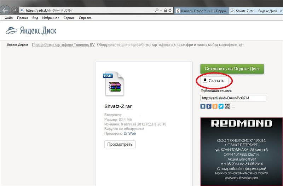
Task: Switch to the Шансон Плюс tab
Action: click(x=202, y=11)
